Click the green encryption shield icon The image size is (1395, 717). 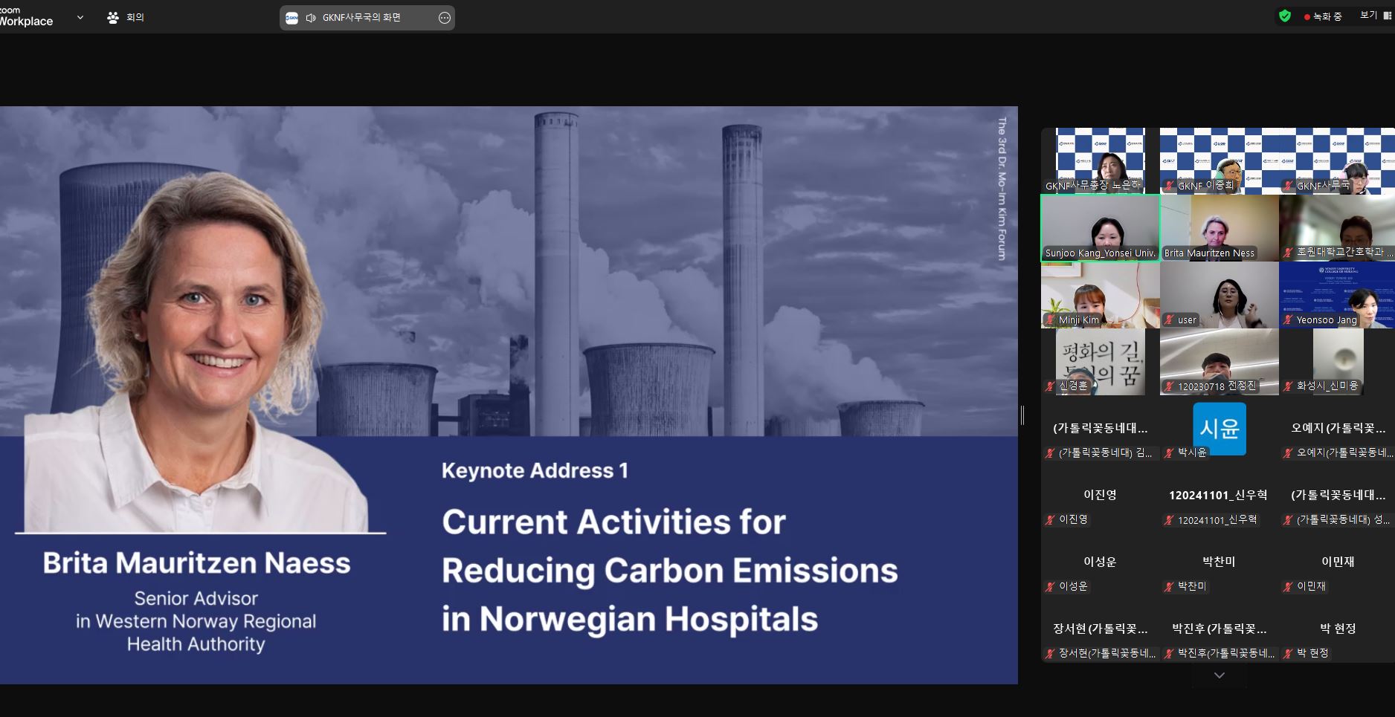pyautogui.click(x=1284, y=16)
